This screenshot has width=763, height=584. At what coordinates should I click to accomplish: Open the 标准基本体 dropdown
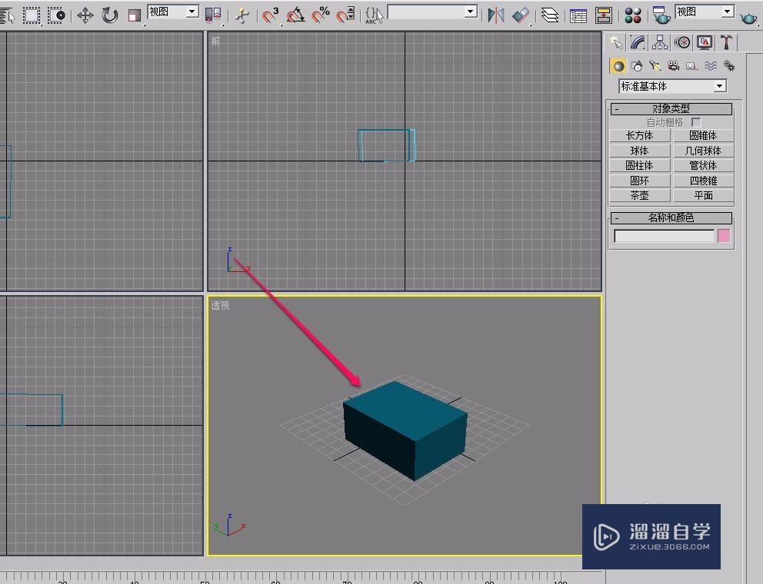click(x=672, y=86)
